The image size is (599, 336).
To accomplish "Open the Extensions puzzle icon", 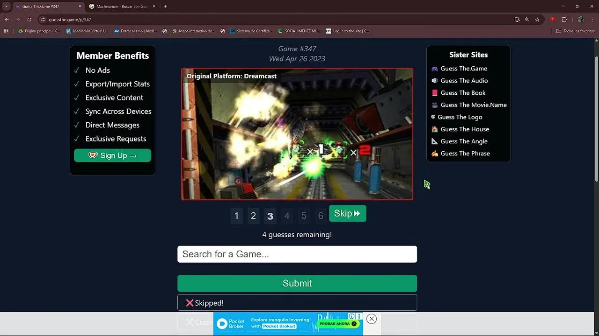I will (564, 20).
